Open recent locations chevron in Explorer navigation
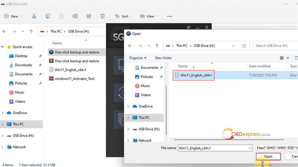Viewport: 298px width, 167px height. tap(23, 31)
